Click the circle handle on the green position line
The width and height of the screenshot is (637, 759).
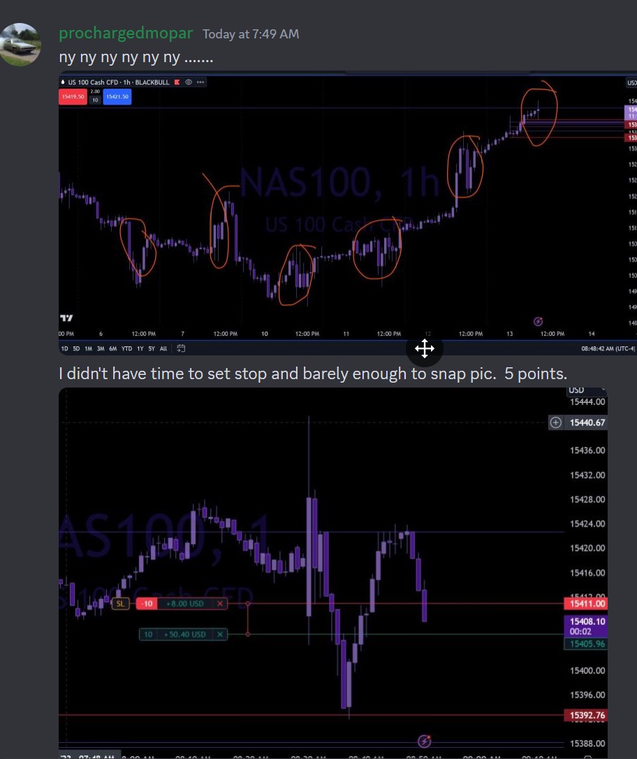(248, 634)
